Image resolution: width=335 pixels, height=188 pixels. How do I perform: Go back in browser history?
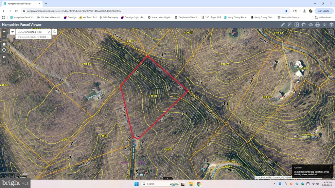click(4, 11)
